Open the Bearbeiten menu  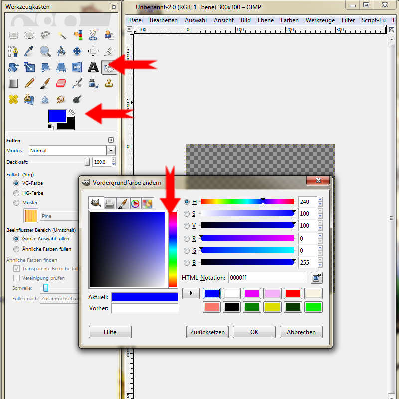(164, 20)
